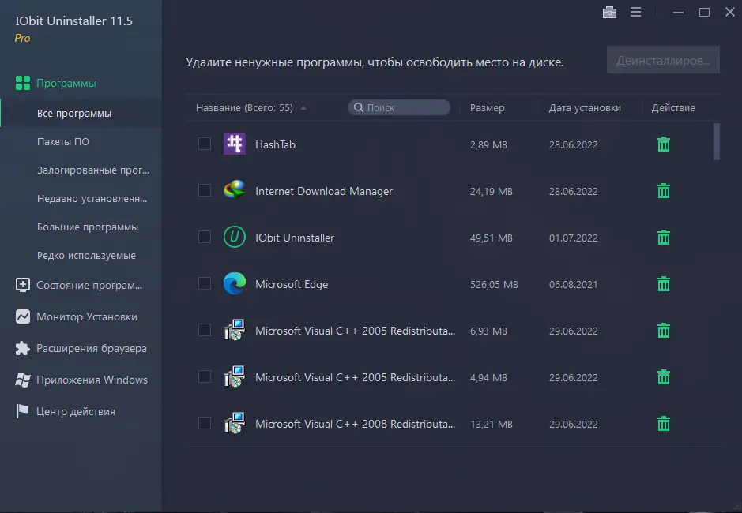Expand the Состояние программ section
Viewport: 742px width, 513px height.
pos(89,285)
